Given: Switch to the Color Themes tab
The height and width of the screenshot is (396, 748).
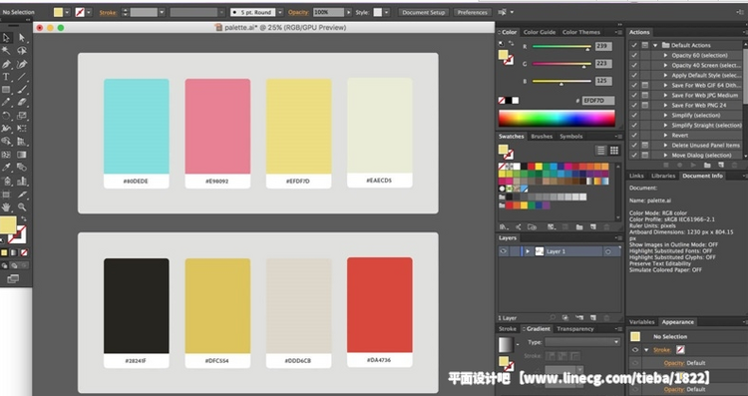Looking at the screenshot, I should tap(581, 32).
